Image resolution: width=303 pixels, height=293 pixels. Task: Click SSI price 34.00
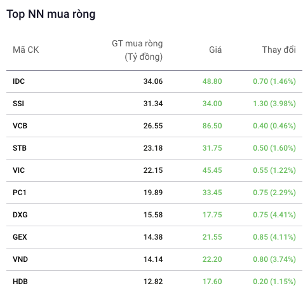point(212,104)
